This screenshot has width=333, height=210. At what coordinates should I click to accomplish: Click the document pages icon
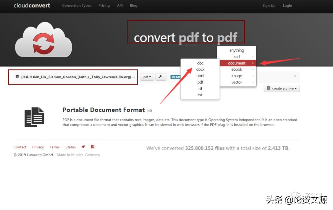click(35, 117)
